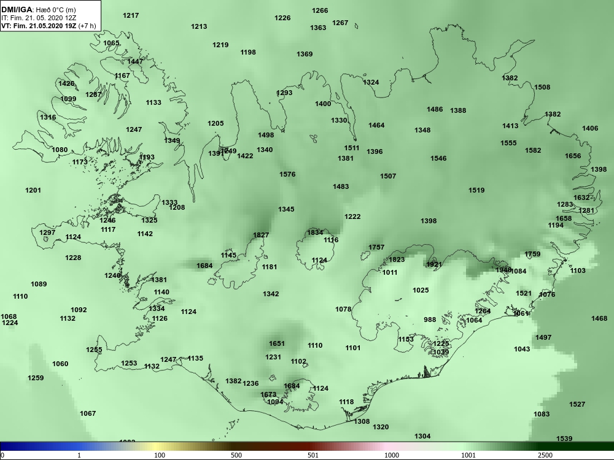This screenshot has height=460, width=614.
Task: Click the value 1827
Action: 261,235
